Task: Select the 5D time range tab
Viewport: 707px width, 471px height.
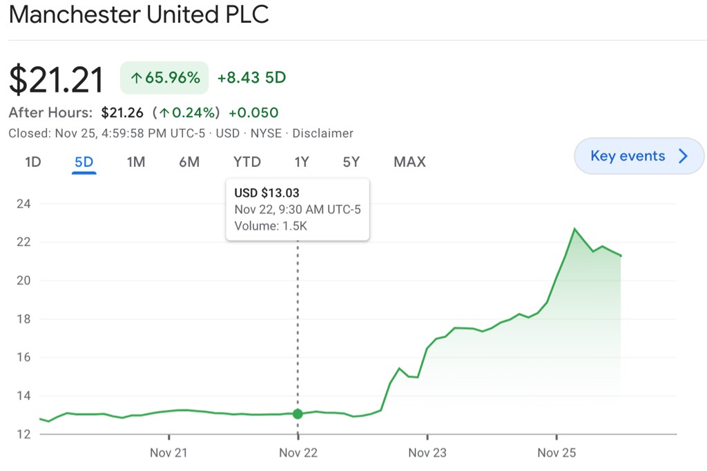Action: point(84,162)
